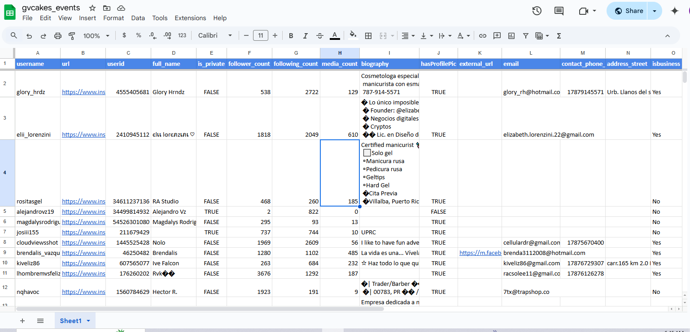Open the functions sigma icon
Viewport: 690px width, 332px height.
click(x=559, y=35)
